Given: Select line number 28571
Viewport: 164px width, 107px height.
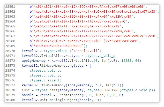Looking at the screenshot, I should (10, 56).
